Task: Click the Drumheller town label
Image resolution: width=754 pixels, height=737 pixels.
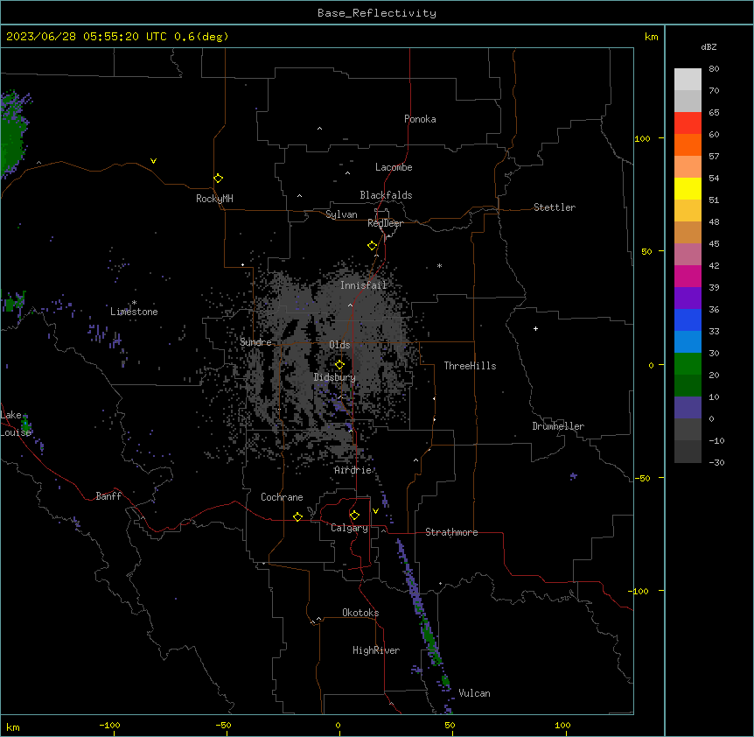Action: 558,426
